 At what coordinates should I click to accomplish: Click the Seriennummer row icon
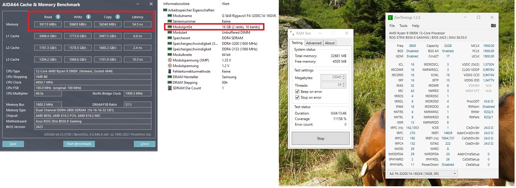pyautogui.click(x=170, y=21)
